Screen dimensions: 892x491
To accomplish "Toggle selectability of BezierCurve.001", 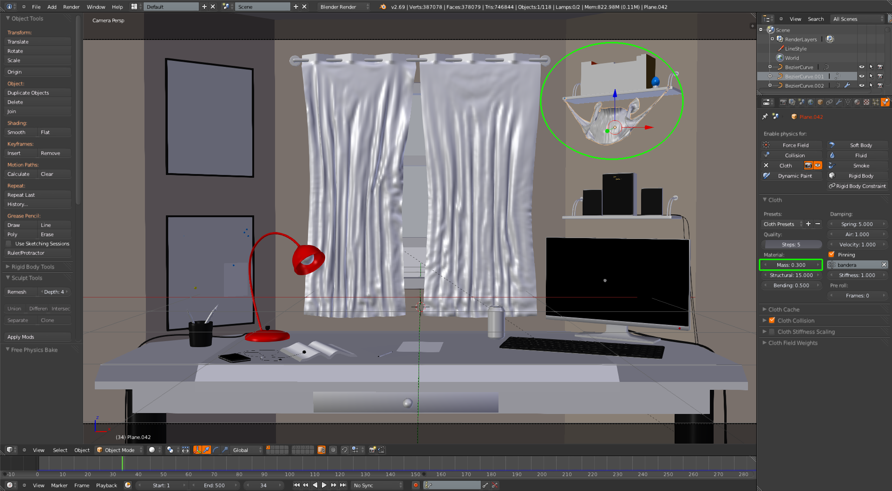I will tap(871, 76).
